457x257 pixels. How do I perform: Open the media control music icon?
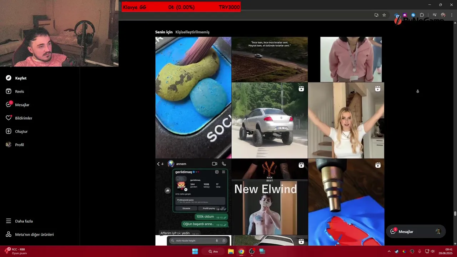[x=435, y=15]
